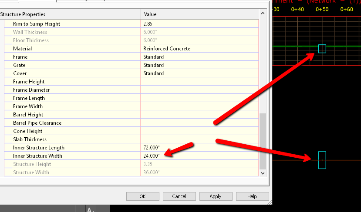Select the Value column header
Viewport: 361px width, 212px height.
point(200,14)
